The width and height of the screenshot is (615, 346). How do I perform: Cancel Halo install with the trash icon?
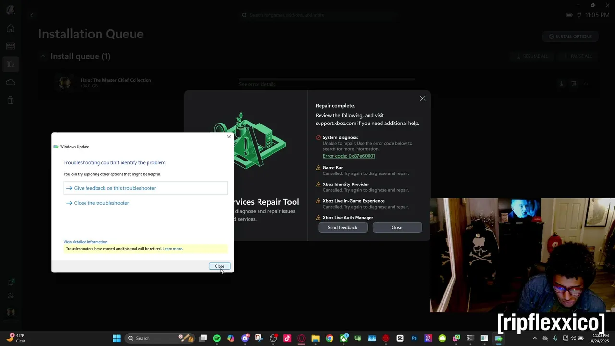pyautogui.click(x=574, y=84)
